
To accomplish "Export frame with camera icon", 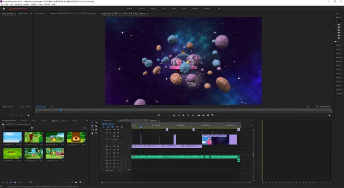I will [x=208, y=115].
